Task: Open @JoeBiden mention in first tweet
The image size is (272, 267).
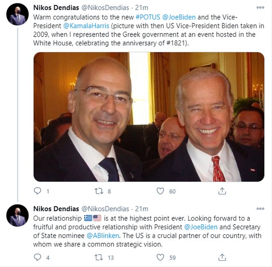Action: click(179, 17)
